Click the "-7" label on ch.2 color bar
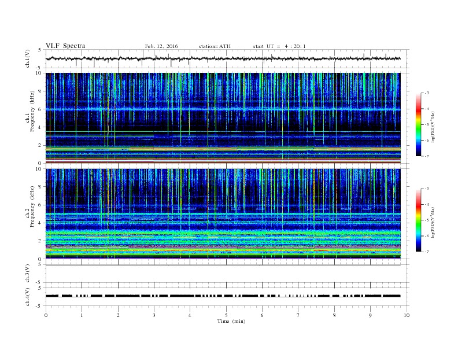The height and width of the screenshot is (354, 458). 427,252
